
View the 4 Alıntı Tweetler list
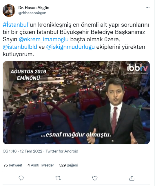click(41, 165)
